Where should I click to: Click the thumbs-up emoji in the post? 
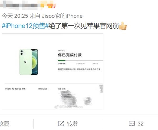(123, 26)
